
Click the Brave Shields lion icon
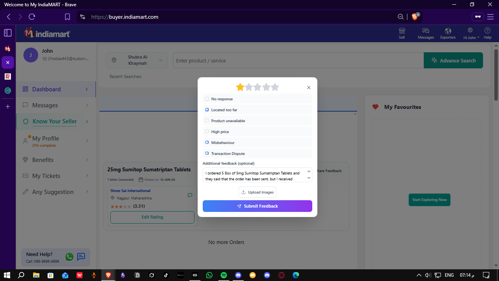415,17
